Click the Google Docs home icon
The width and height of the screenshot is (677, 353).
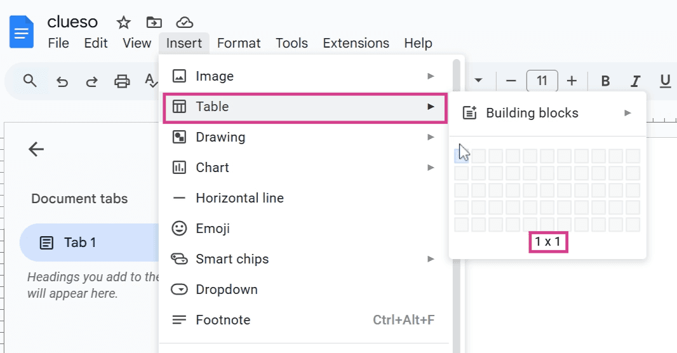pos(21,32)
